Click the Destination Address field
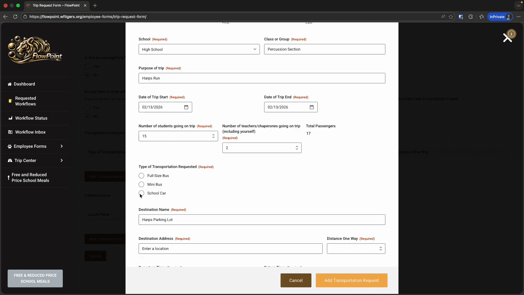 tap(231, 249)
